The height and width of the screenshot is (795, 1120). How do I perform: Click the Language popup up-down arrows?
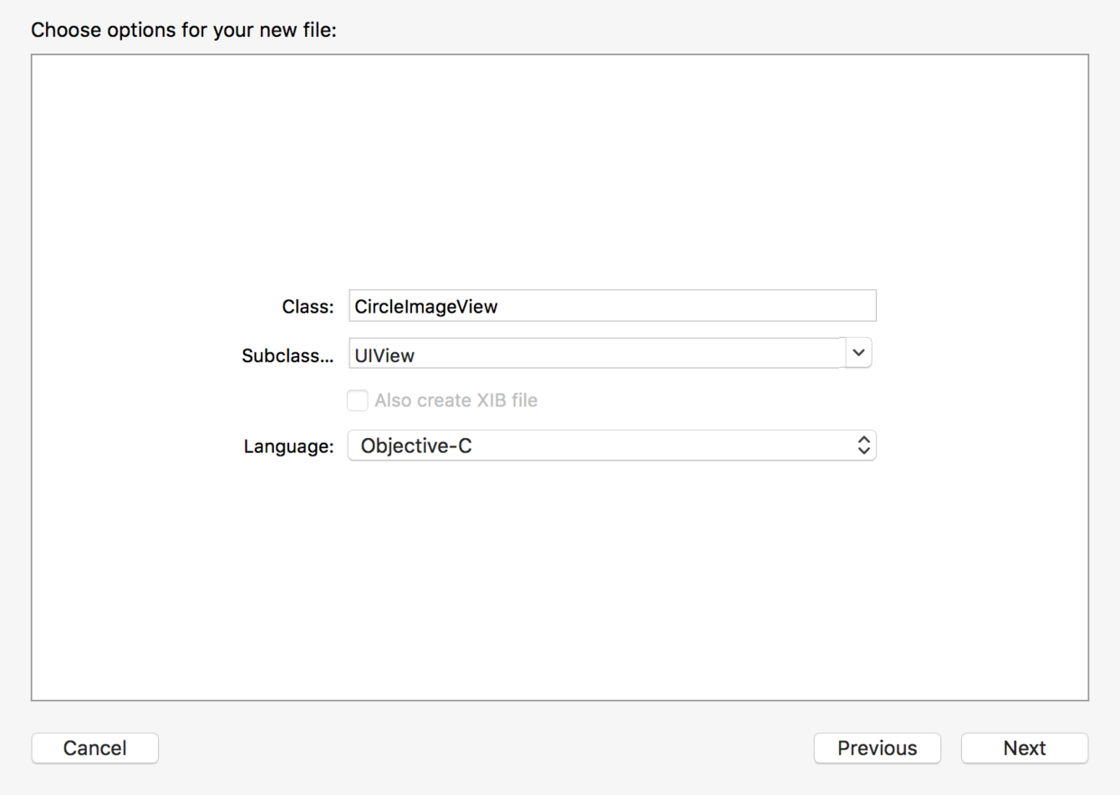tap(863, 445)
